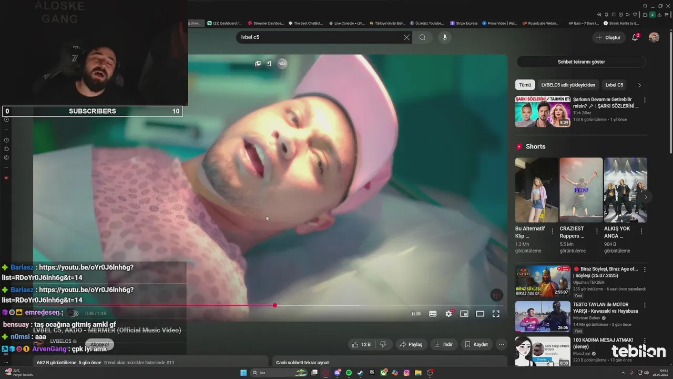Image resolution: width=673 pixels, height=379 pixels.
Task: Switch to miniplayer mode
Action: [x=464, y=314]
